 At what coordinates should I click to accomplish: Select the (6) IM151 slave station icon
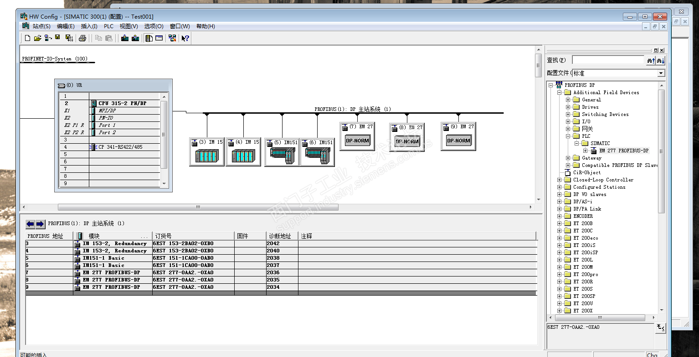click(x=317, y=152)
